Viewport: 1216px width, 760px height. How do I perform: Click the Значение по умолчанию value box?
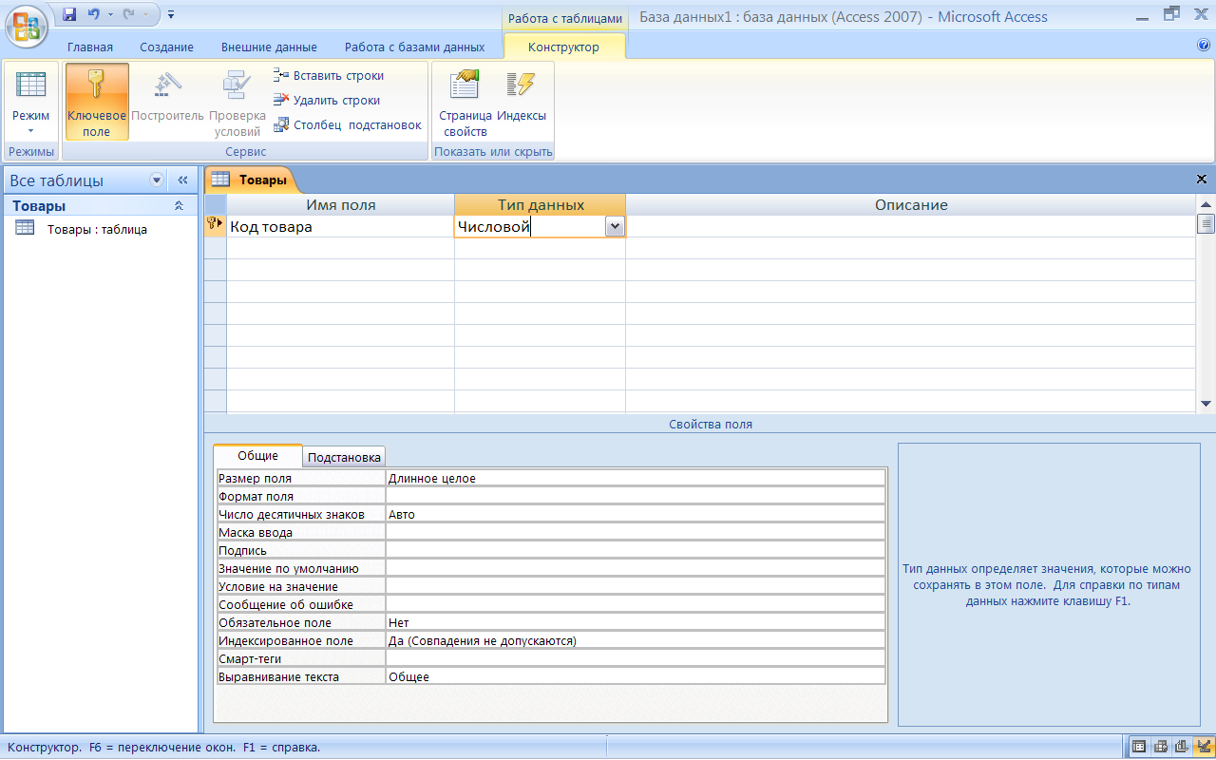click(x=636, y=568)
